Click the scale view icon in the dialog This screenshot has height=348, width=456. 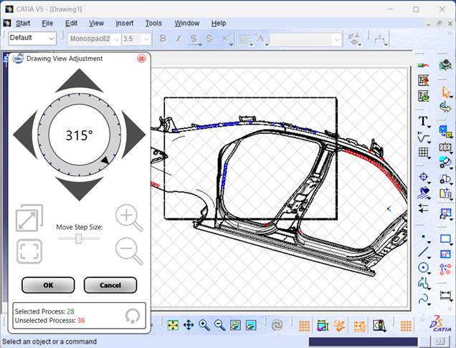[x=29, y=218]
